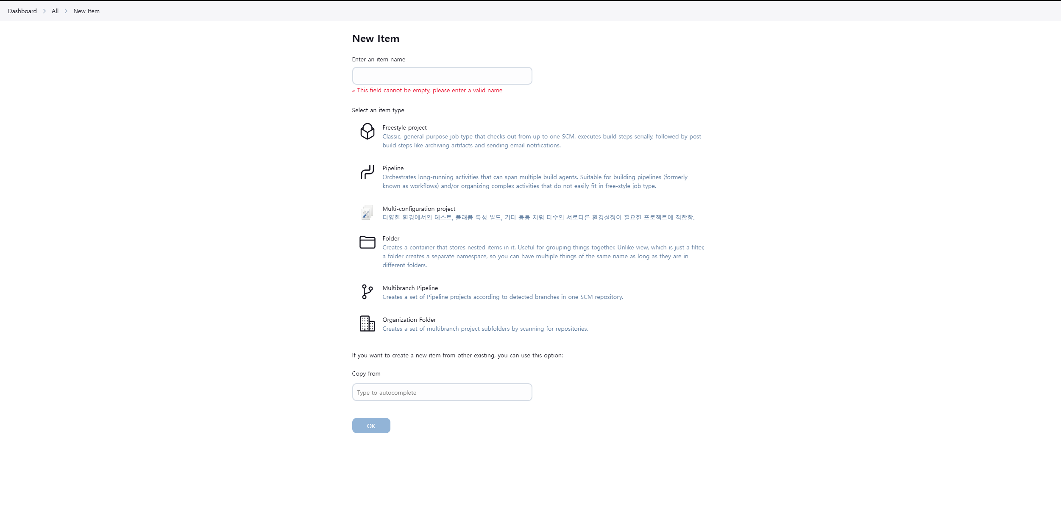Click the Folder item type icon
Image resolution: width=1061 pixels, height=506 pixels.
coord(367,242)
